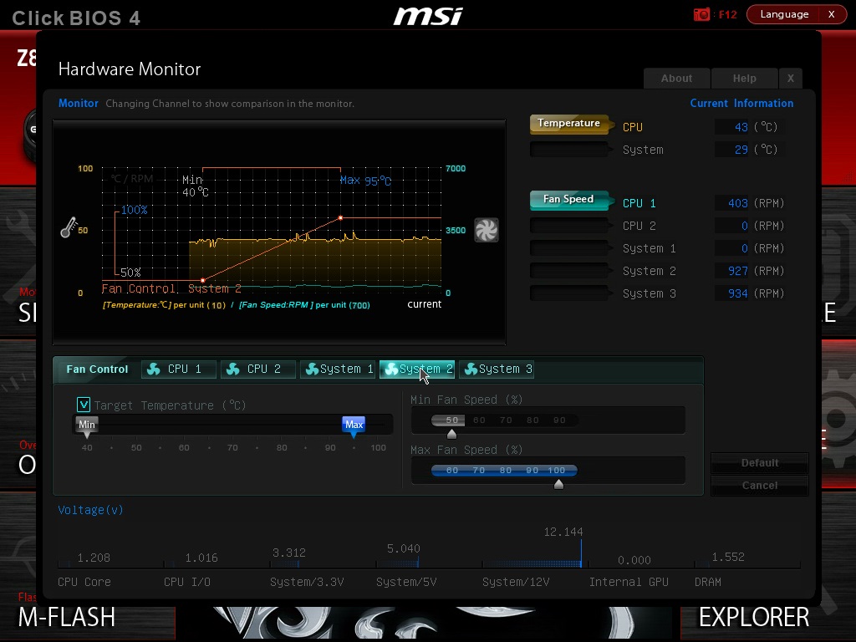Viewport: 856px width, 642px height.
Task: Toggle the Target Temperature checkbox
Action: tap(84, 405)
